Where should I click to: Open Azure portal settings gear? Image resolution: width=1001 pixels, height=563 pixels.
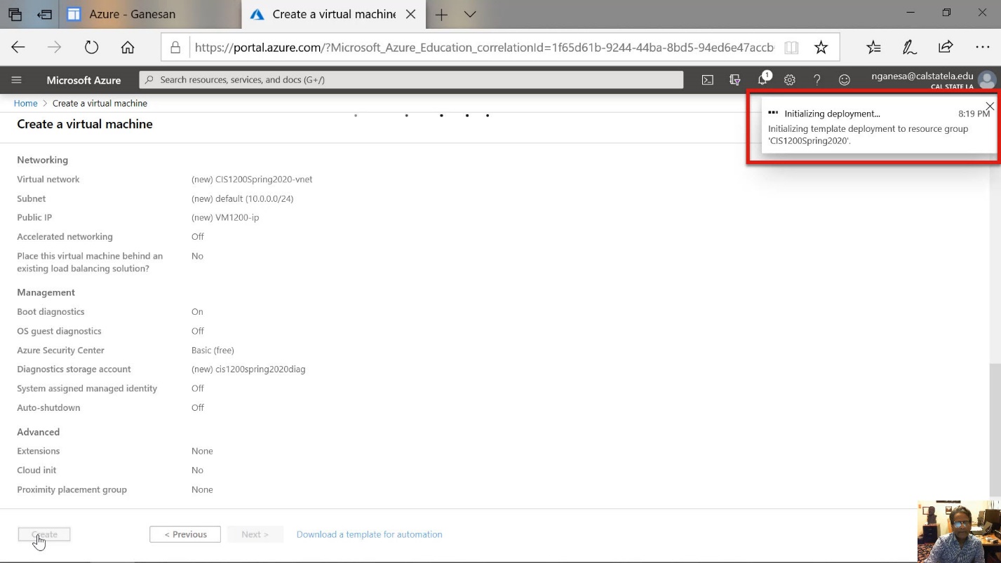[x=790, y=80]
